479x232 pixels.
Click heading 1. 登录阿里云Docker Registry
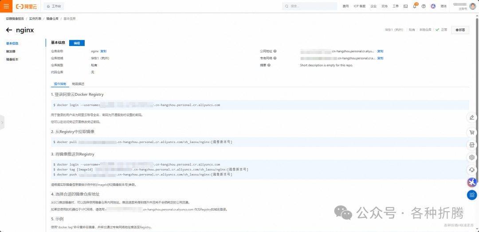77,94
